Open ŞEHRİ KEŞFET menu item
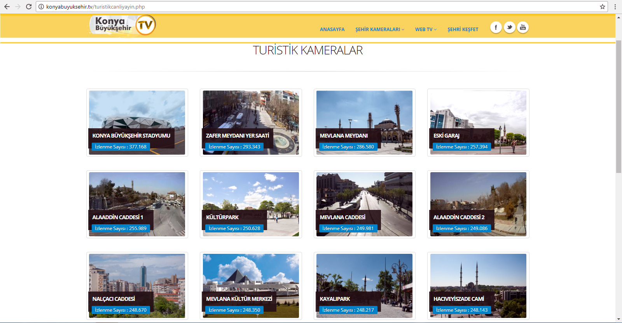622x323 pixels. [463, 30]
